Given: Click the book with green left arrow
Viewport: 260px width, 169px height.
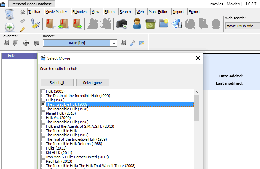Looking at the screenshot, I should (x=63, y=24).
